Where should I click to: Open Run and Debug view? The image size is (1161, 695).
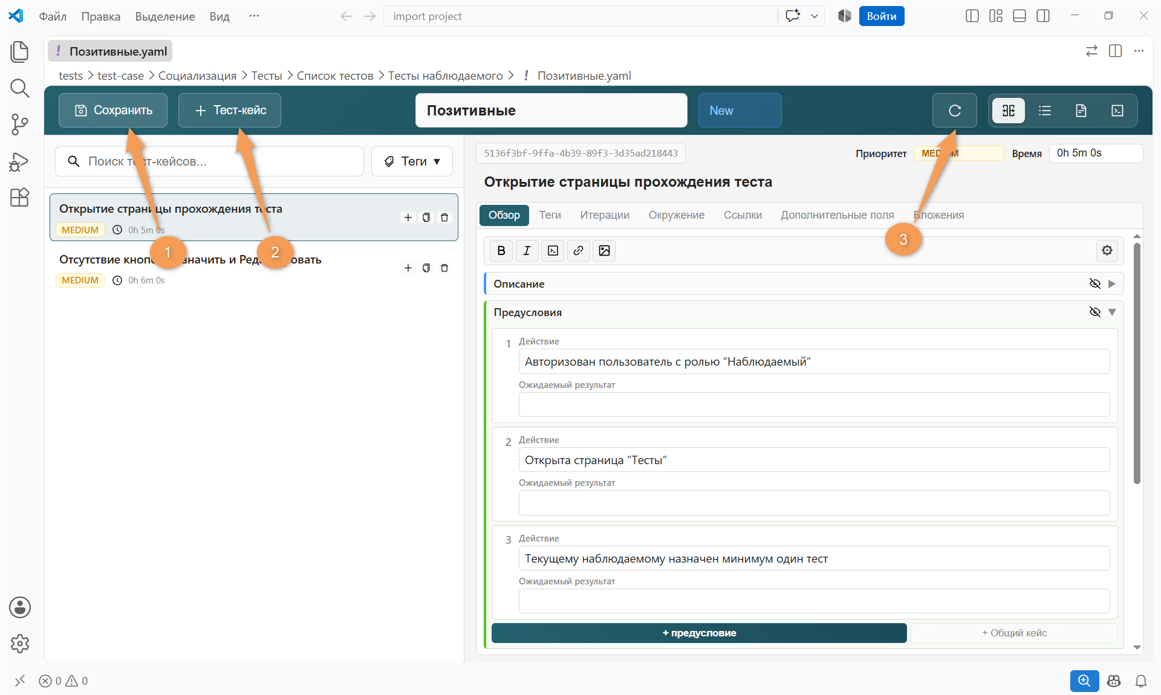click(x=20, y=161)
